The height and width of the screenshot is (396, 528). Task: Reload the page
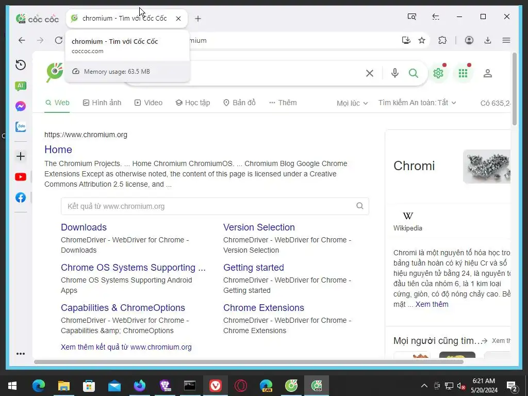tap(59, 40)
